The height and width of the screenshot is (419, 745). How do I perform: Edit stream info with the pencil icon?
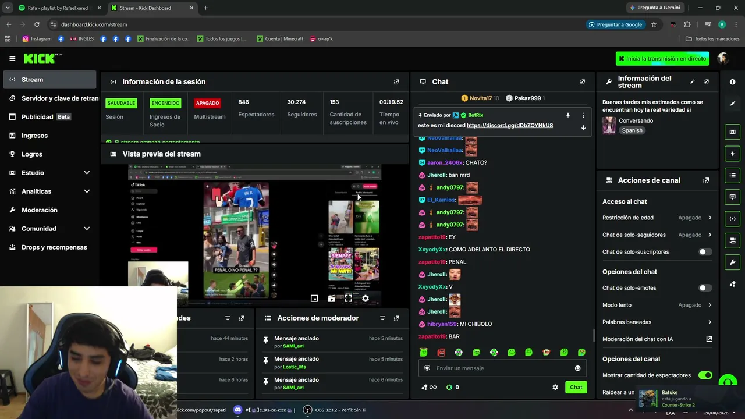(692, 82)
